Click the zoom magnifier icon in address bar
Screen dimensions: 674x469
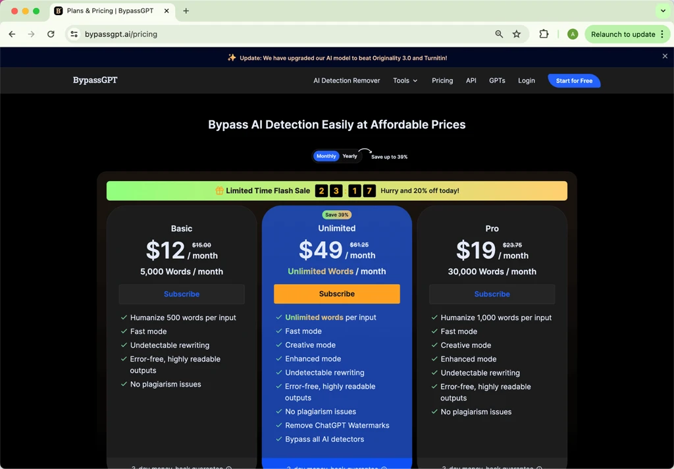[x=499, y=34]
